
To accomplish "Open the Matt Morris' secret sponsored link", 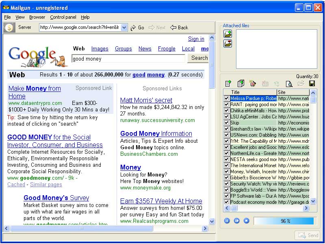I will (x=146, y=100).
